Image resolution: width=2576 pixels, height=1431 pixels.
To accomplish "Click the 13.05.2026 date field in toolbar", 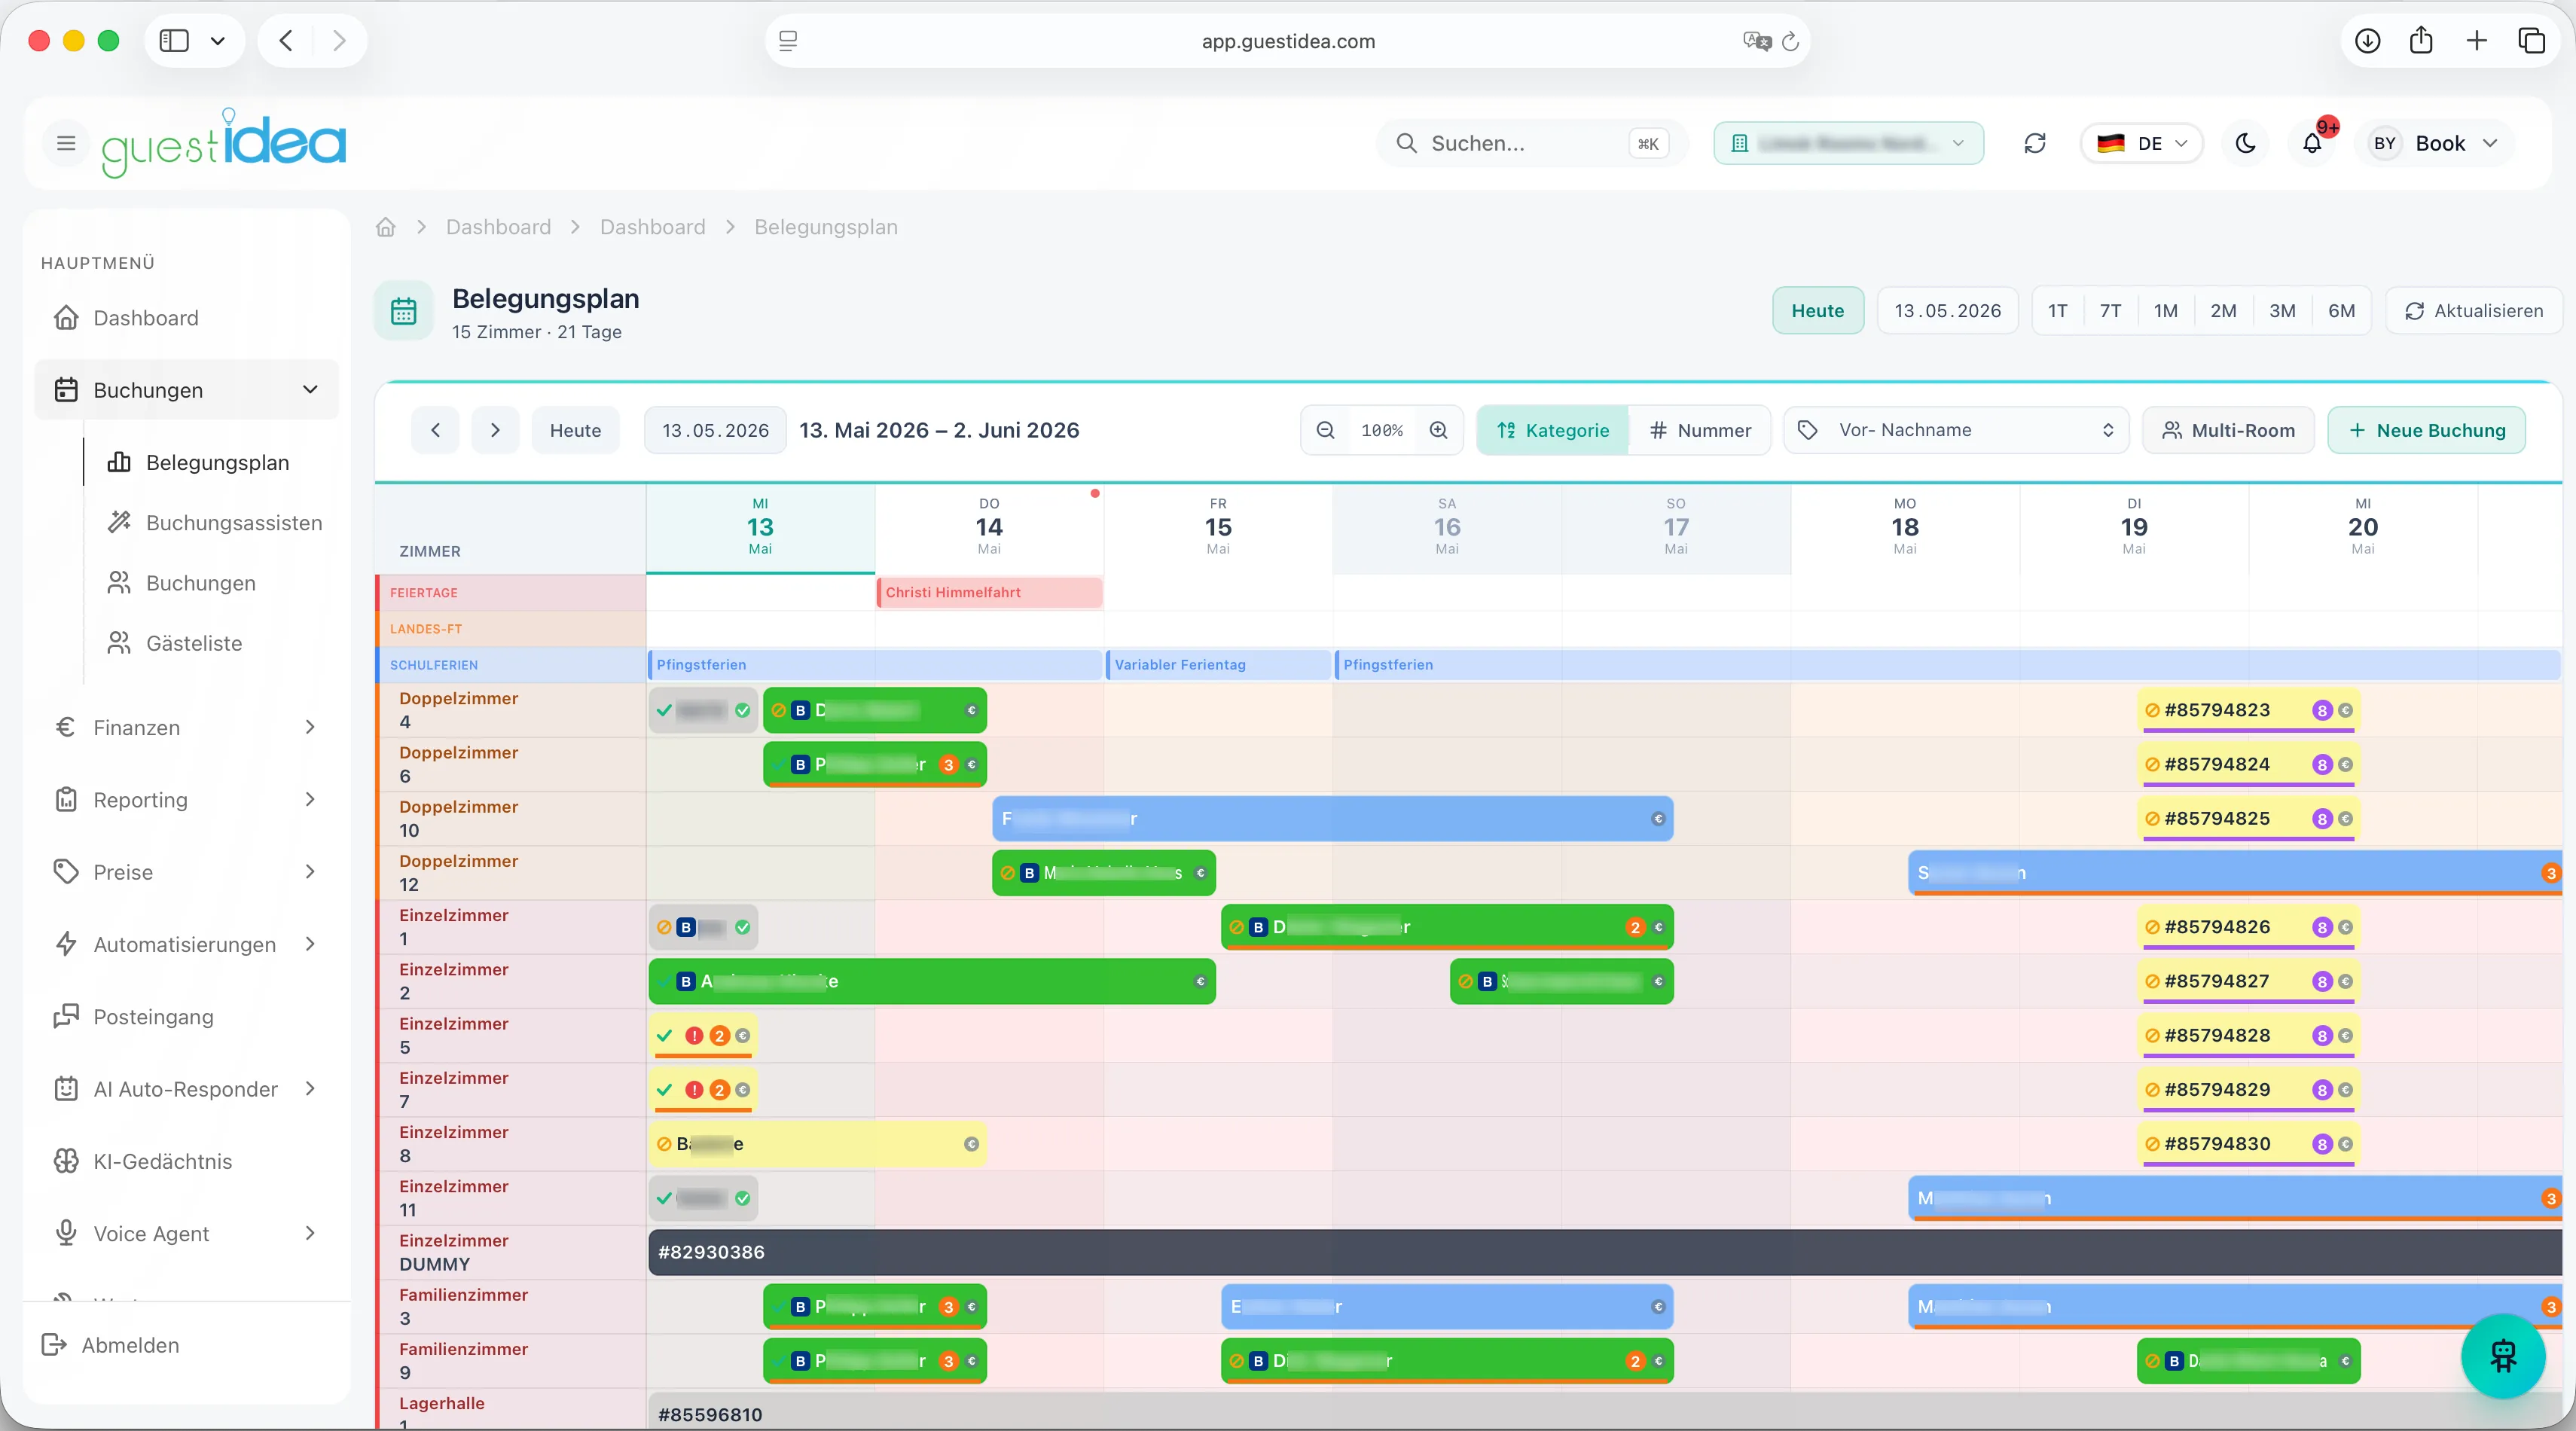I will tap(715, 430).
